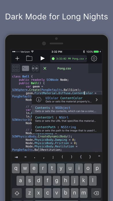Open the folder file browser icon

click(29, 58)
